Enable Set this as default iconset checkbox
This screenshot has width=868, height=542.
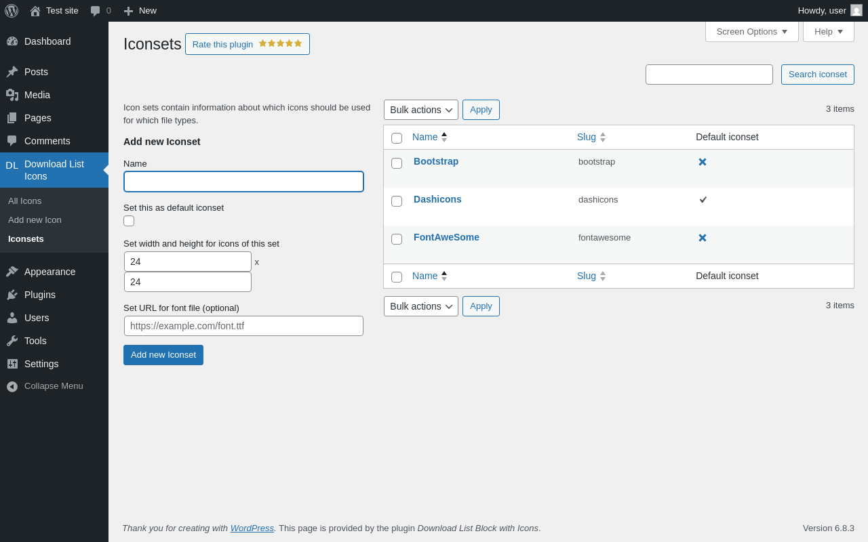129,221
